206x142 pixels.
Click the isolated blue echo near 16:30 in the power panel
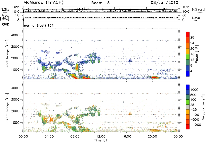[x=130, y=61]
